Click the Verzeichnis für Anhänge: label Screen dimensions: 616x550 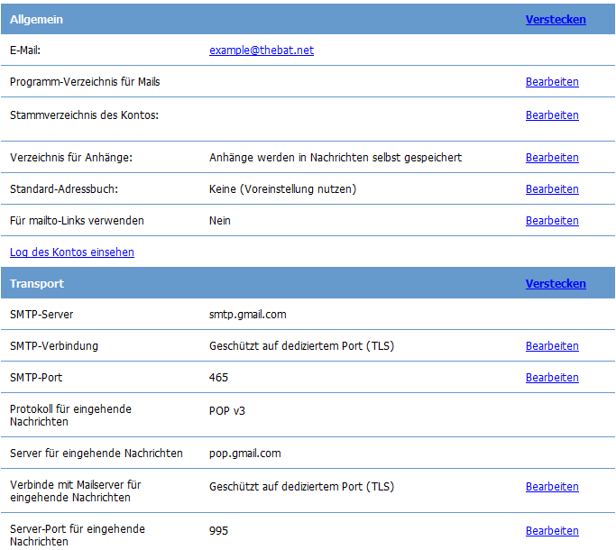(71, 158)
